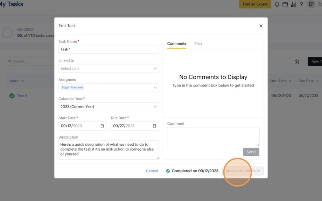Viewport: 322px width, 201px height.
Task: Click the help question mark icon
Action: 301,4
